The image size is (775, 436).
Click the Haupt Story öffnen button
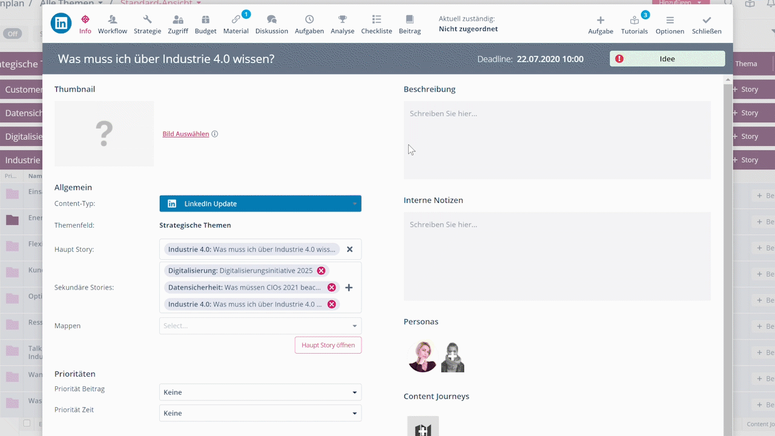click(328, 345)
